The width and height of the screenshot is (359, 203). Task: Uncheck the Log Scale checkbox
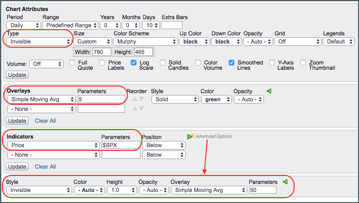[x=134, y=63]
